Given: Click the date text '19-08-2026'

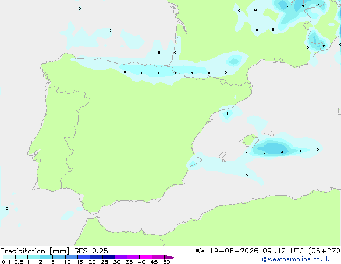Looking at the screenshot, I should [x=234, y=251].
